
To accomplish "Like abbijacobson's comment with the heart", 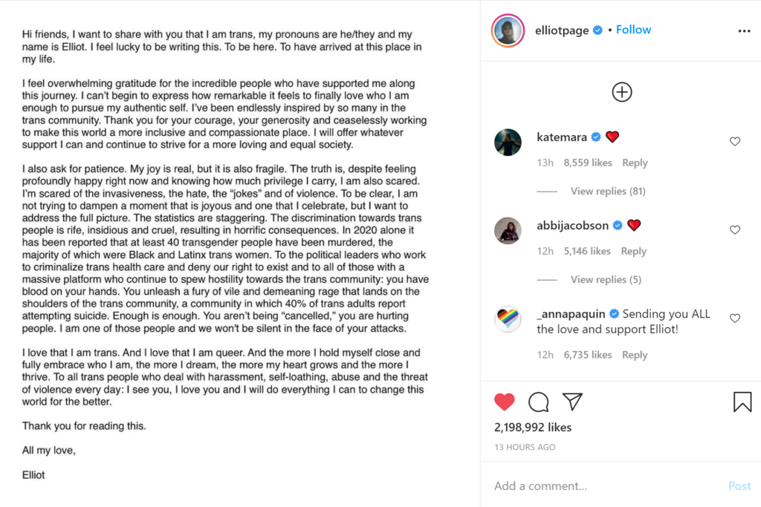I will coord(735,230).
